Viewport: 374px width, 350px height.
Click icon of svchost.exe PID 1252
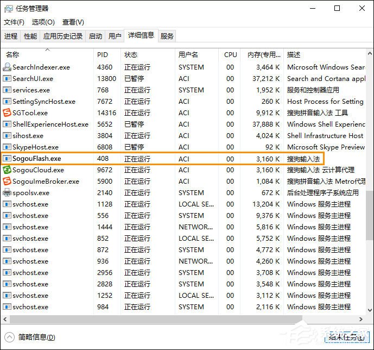[x=7, y=295]
